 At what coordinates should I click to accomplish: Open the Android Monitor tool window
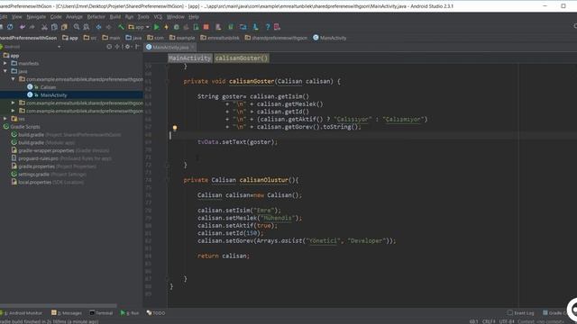[22, 313]
